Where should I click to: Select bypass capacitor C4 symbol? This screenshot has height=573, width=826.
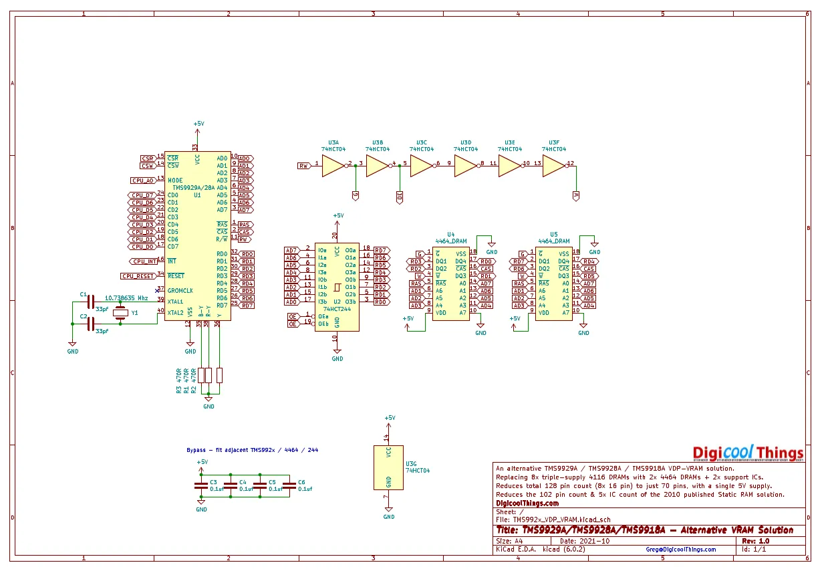(x=231, y=485)
